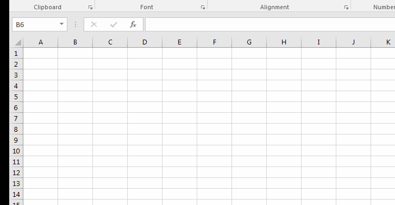
Task: Select row 2 header
Action: click(16, 64)
